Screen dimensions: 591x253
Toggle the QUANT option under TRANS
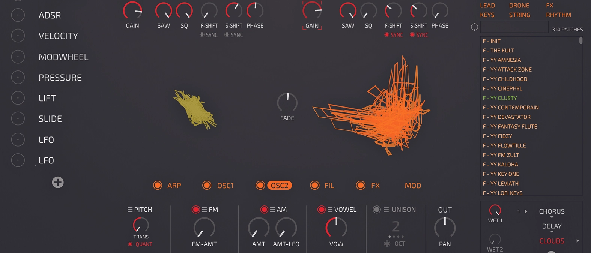(130, 244)
